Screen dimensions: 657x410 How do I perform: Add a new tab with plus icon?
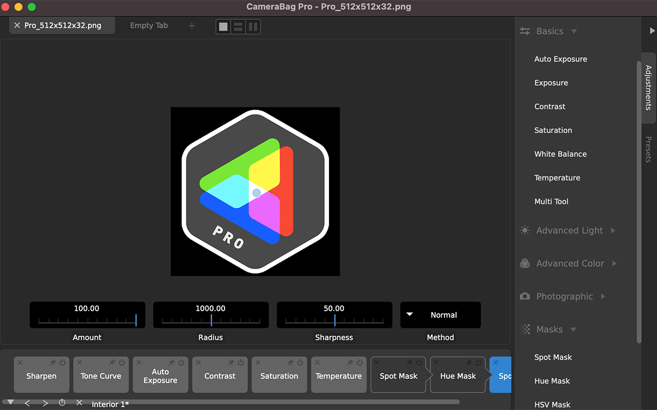pos(192,26)
